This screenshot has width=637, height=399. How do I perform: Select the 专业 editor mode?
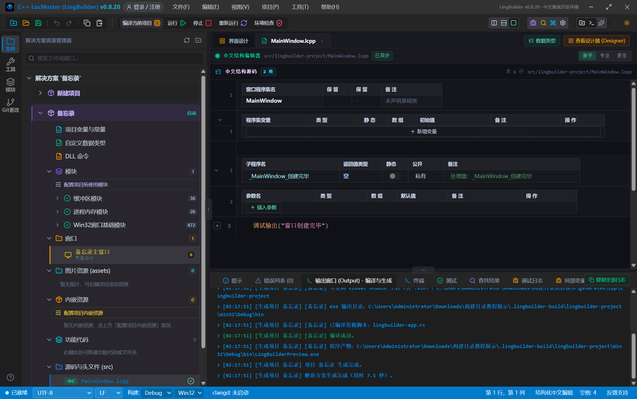(605, 55)
